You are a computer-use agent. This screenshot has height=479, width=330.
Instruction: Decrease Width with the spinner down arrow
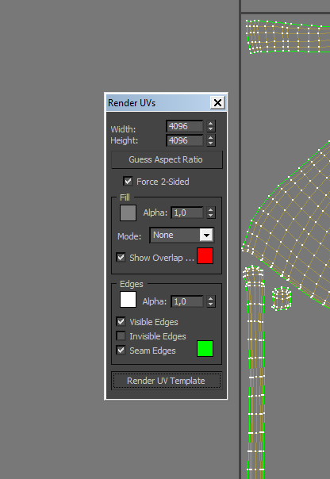[x=211, y=129]
